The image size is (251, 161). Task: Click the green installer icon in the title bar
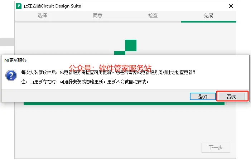coord(19,6)
